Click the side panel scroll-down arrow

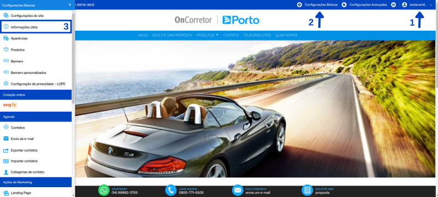pos(73,195)
